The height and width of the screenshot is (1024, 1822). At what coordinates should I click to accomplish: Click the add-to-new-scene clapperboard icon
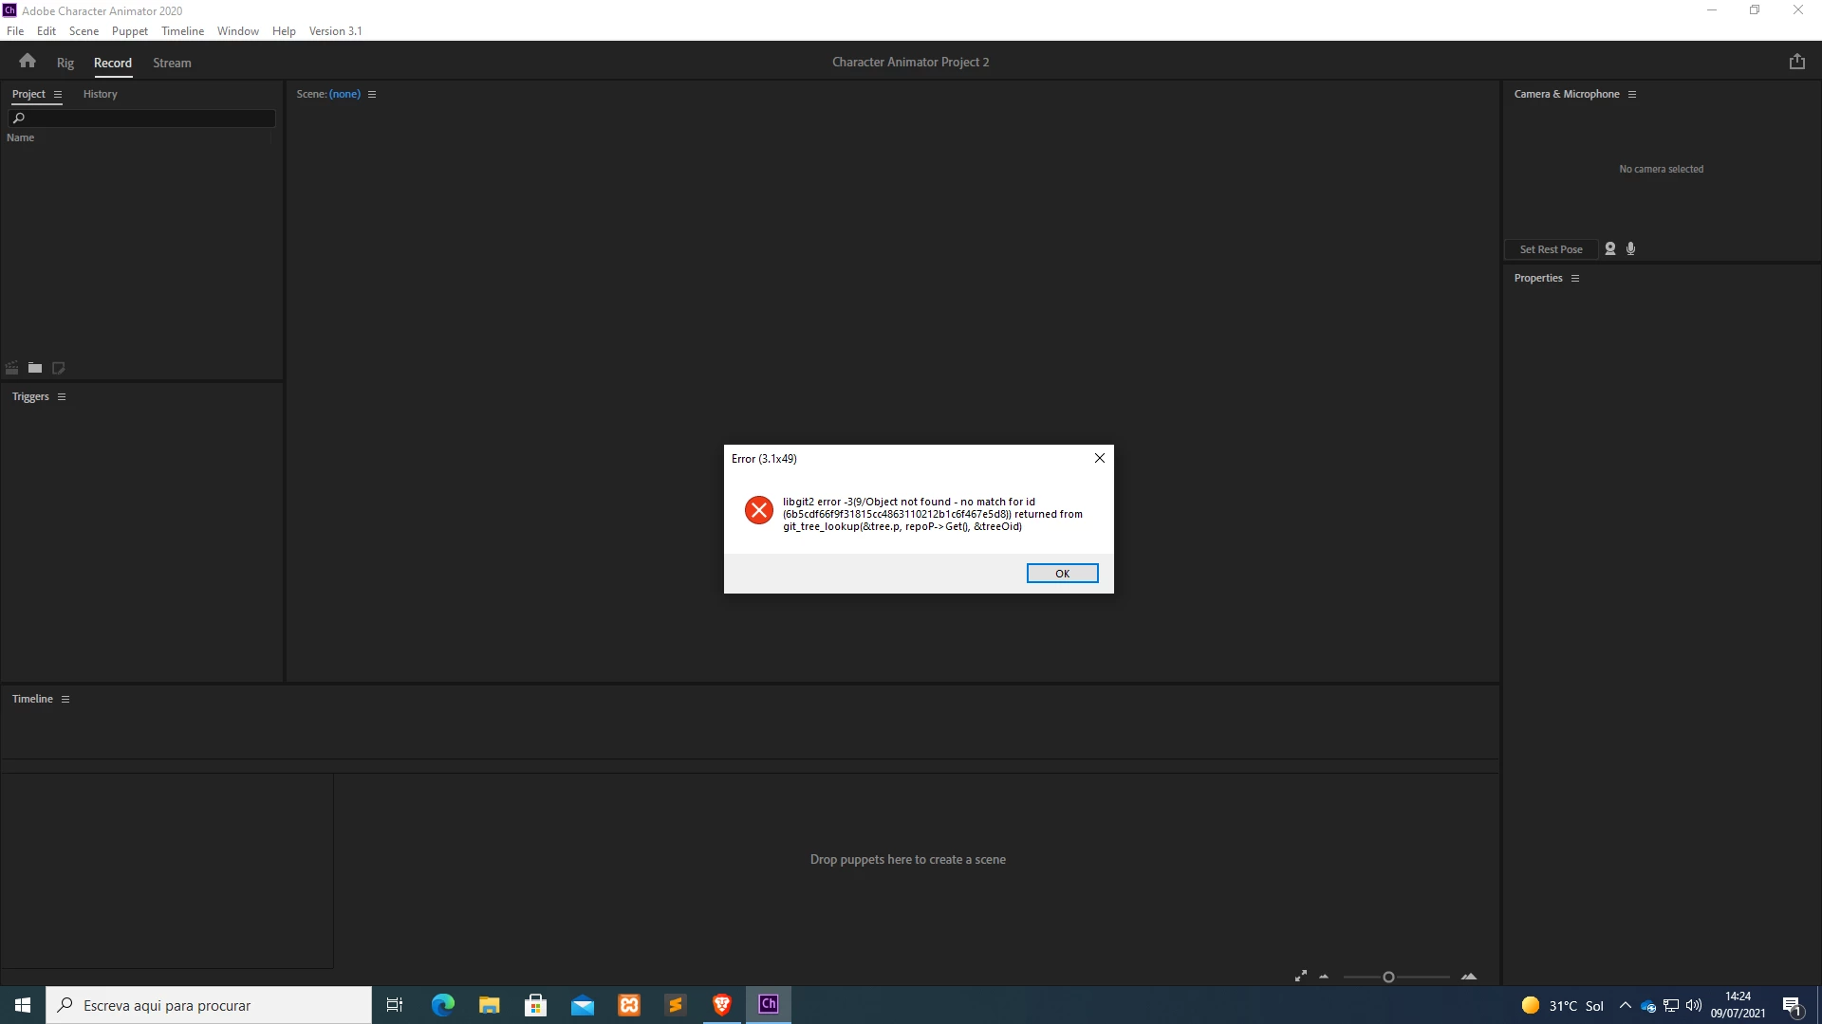click(x=12, y=368)
